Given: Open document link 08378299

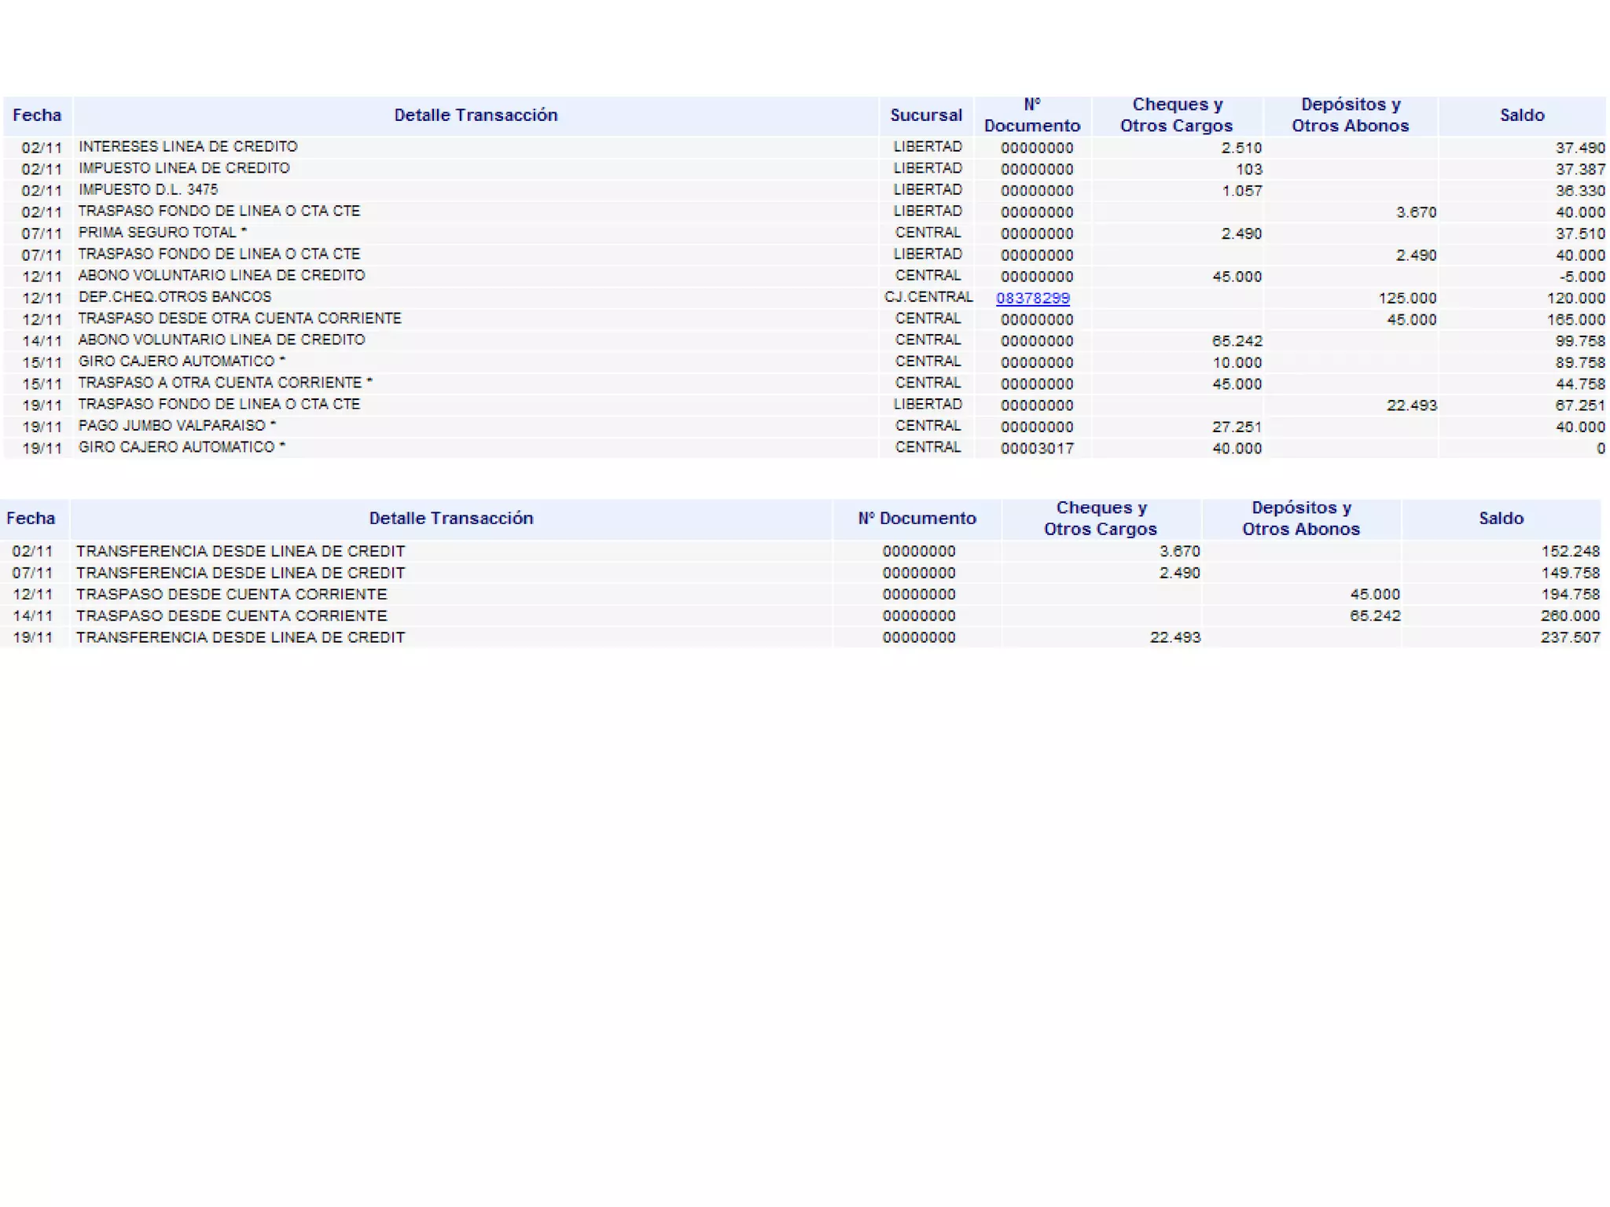Looking at the screenshot, I should pyautogui.click(x=1032, y=298).
